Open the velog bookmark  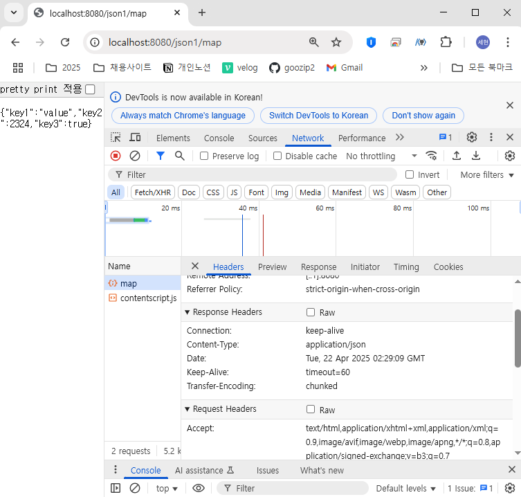240,68
